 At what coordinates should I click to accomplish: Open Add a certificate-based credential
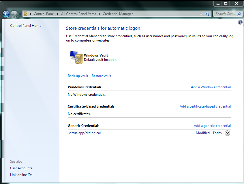[205, 106]
